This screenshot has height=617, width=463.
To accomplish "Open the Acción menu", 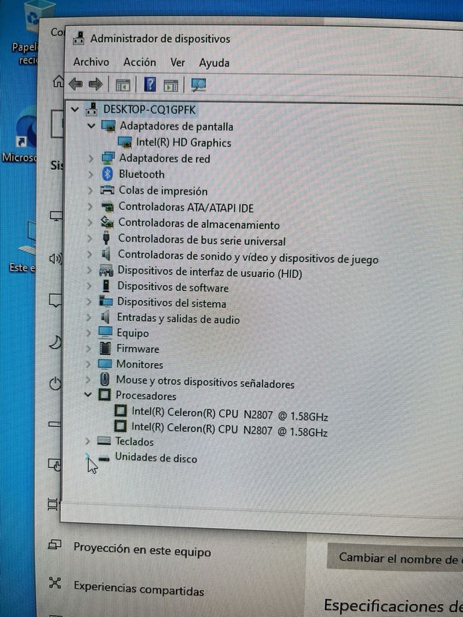I will click(139, 63).
